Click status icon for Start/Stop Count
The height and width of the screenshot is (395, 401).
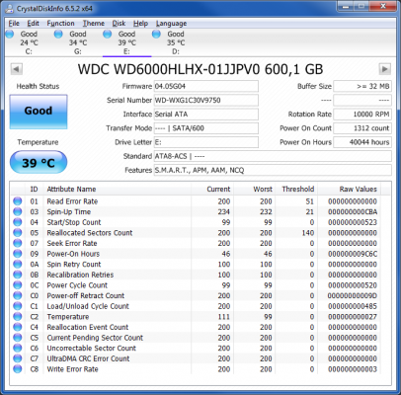[18, 222]
